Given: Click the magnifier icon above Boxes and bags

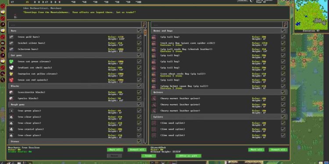Looking at the screenshot, I should (285, 24).
